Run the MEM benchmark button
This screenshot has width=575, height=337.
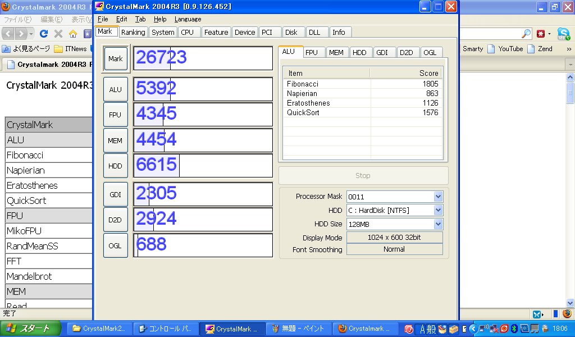[x=116, y=140]
